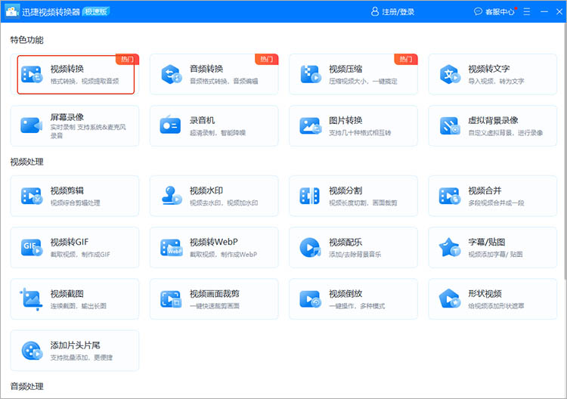Select the 视频转GIF icon
Image resolution: width=567 pixels, height=399 pixels.
[x=32, y=248]
